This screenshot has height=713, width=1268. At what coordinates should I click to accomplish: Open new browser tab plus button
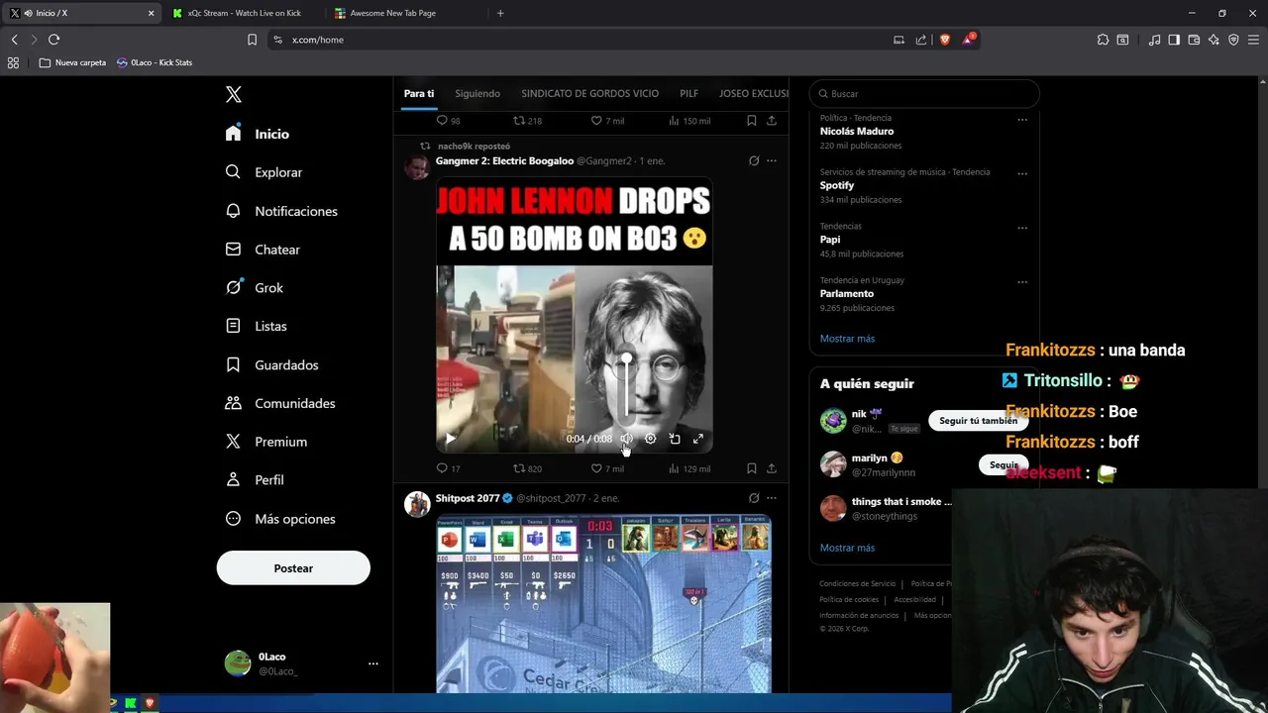click(500, 13)
